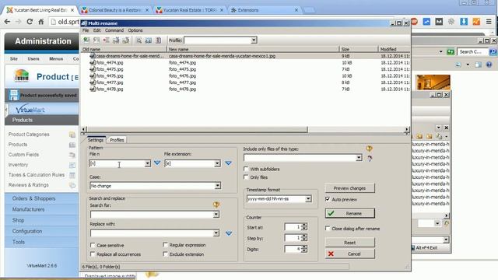Click the Inventory icon in VirtueMart sidebar
Image resolution: width=498 pixels, height=280 pixels.
pos(72,165)
